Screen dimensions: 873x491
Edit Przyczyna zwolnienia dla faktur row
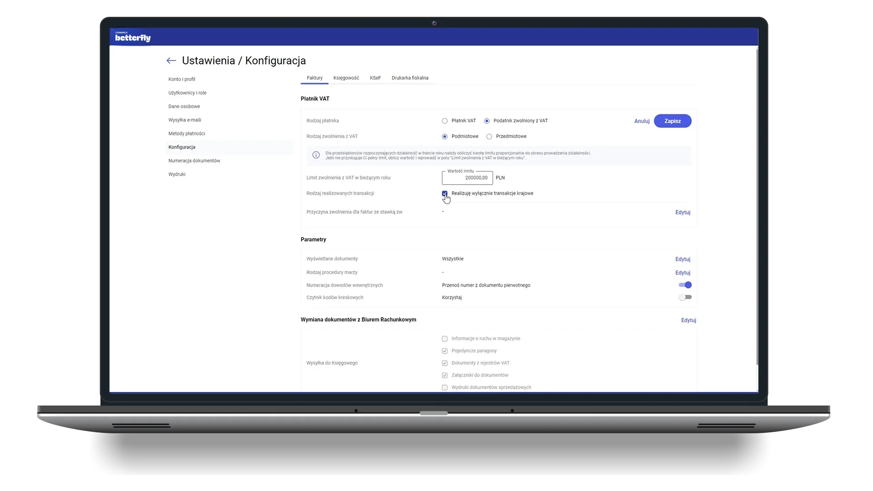[x=682, y=212]
